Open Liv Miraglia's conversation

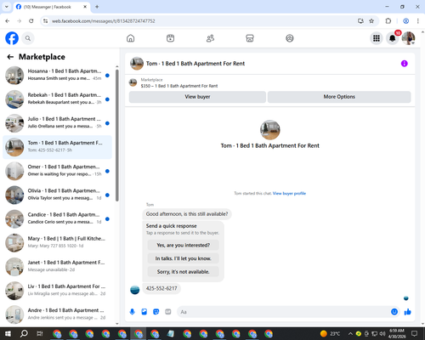pos(58,291)
